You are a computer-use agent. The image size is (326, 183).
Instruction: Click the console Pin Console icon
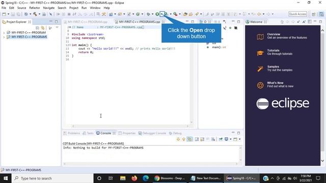(x=221, y=139)
